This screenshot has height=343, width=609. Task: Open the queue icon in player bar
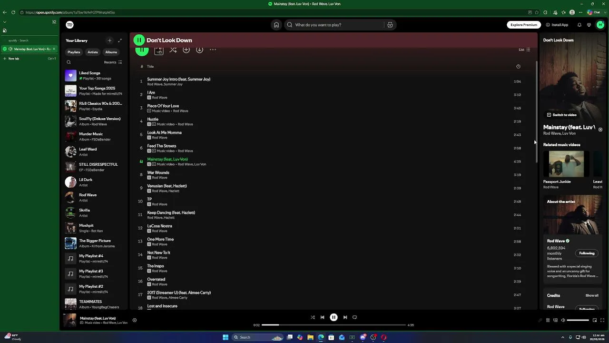click(548, 320)
